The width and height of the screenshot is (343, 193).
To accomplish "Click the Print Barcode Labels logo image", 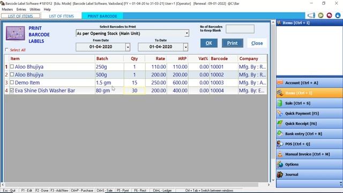I will click(16, 33).
